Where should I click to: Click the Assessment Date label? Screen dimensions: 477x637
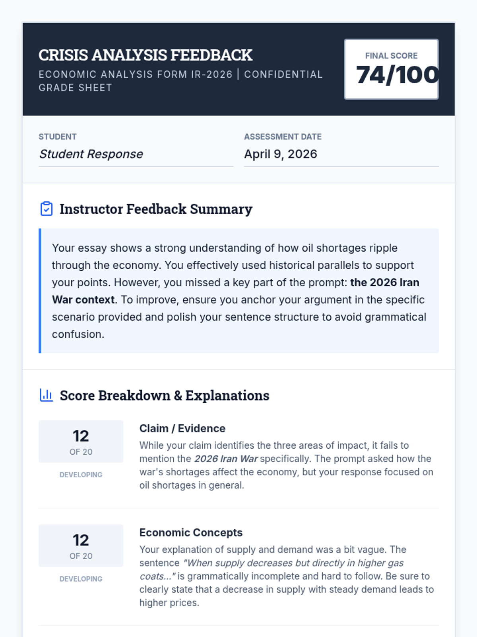click(x=283, y=137)
